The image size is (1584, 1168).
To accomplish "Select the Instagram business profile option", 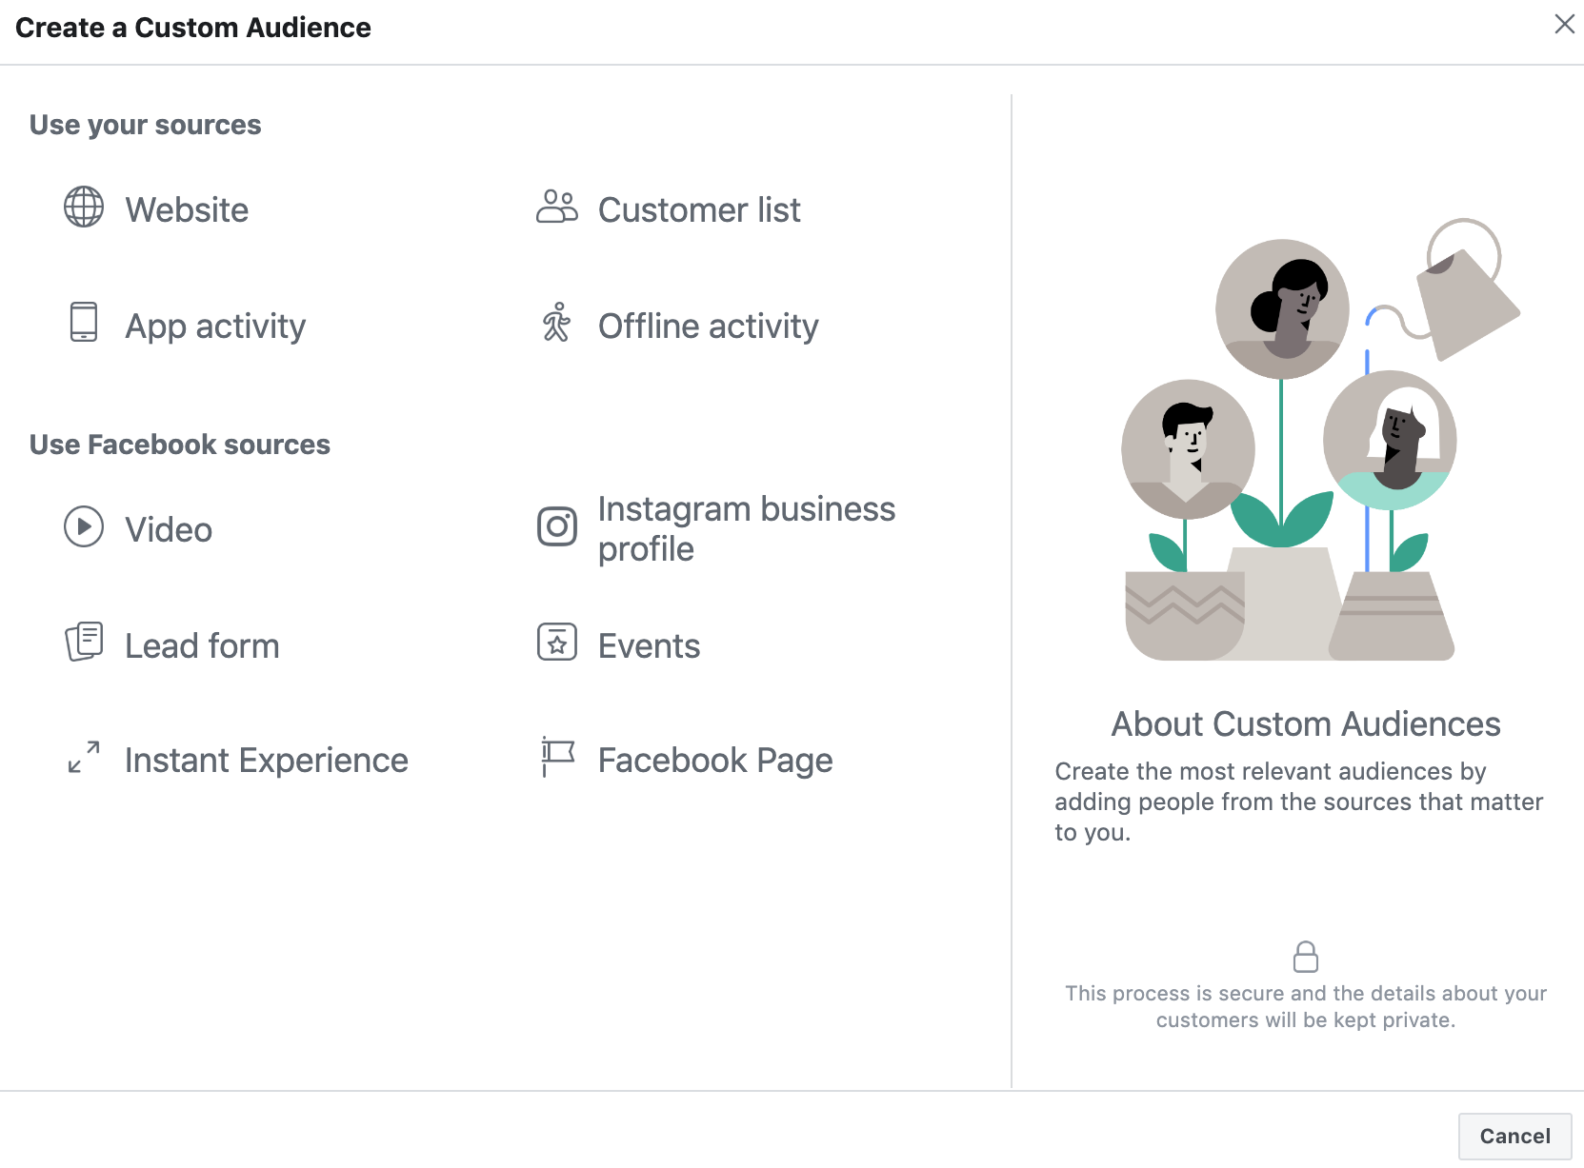I will click(747, 527).
